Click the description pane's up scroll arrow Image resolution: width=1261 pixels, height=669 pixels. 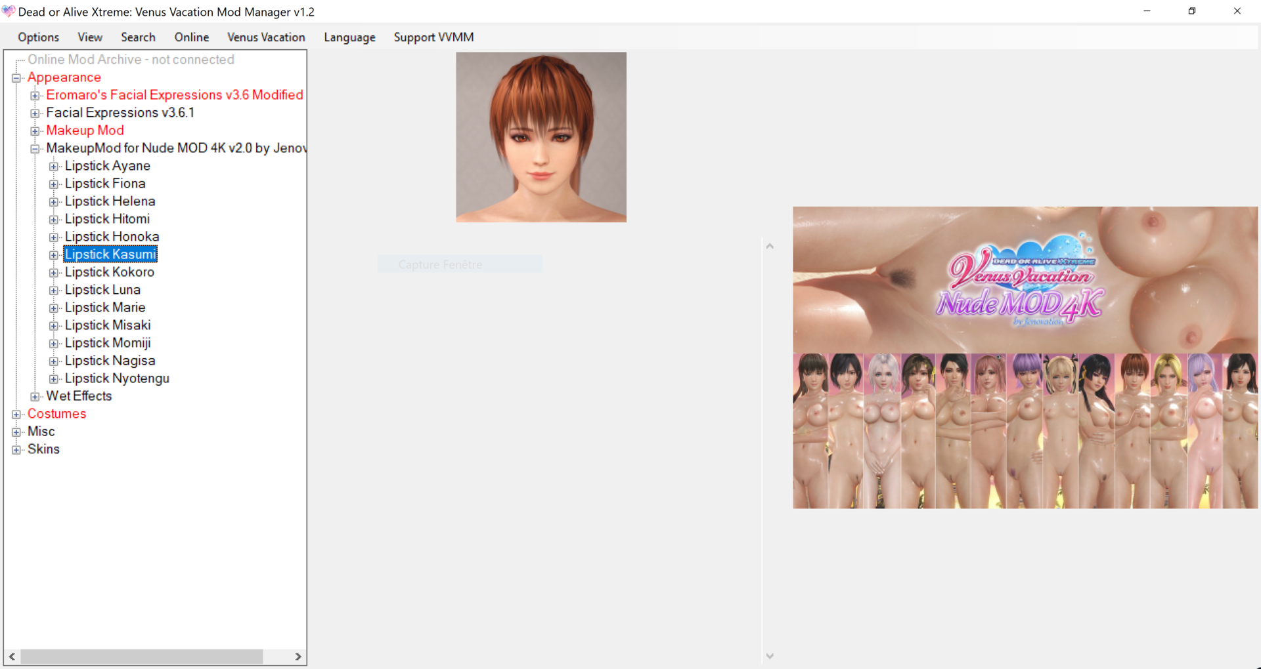point(770,247)
